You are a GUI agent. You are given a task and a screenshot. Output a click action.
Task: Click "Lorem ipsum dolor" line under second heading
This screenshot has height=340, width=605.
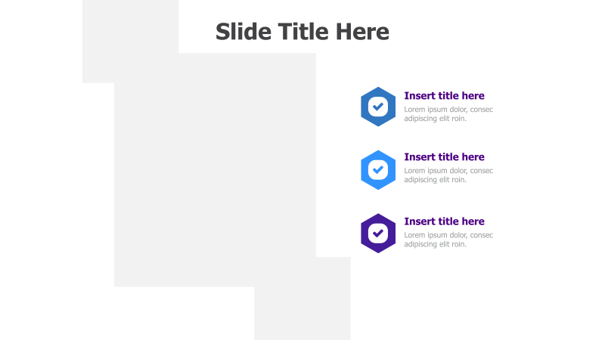pos(448,171)
